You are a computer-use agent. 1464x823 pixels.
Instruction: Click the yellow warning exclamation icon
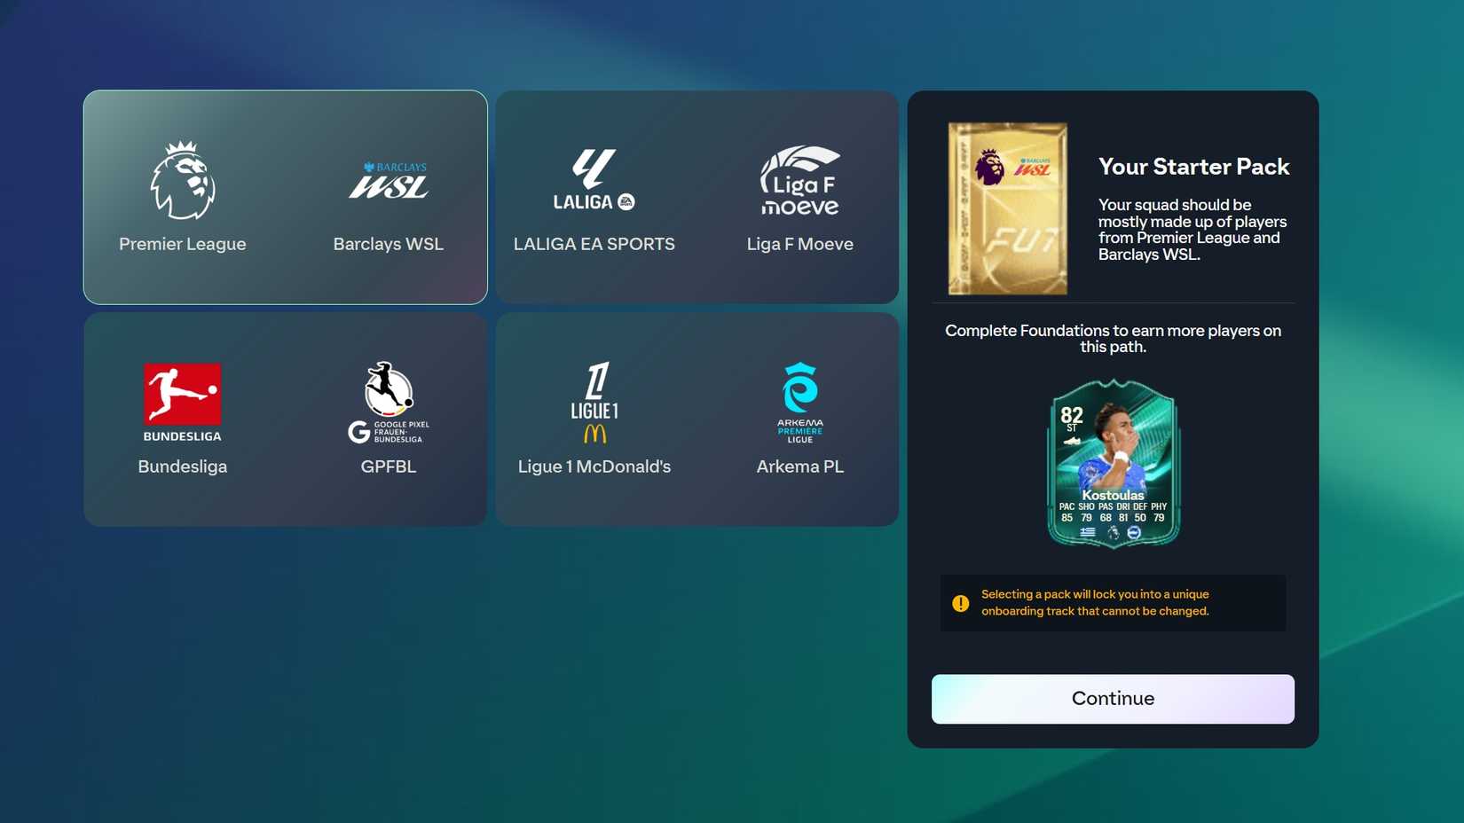[x=961, y=603]
